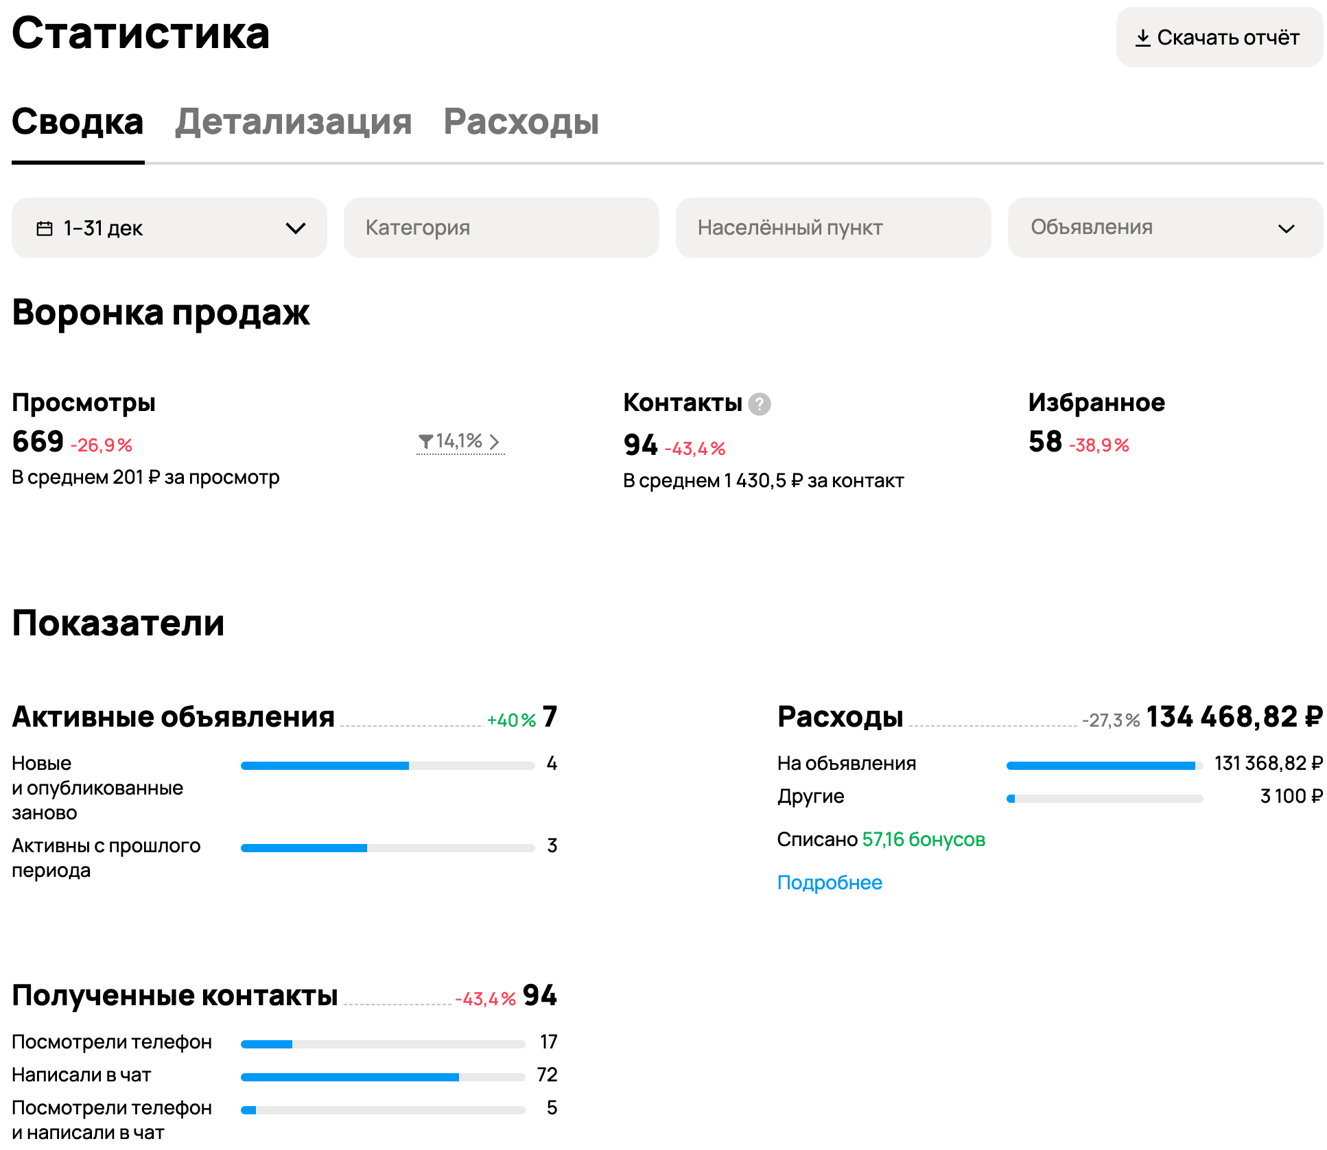This screenshot has width=1327, height=1150.
Task: Click the Населённый пункт input field
Action: coord(833,228)
